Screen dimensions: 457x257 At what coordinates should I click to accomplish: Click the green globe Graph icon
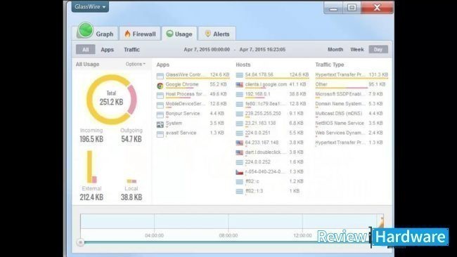coord(85,30)
